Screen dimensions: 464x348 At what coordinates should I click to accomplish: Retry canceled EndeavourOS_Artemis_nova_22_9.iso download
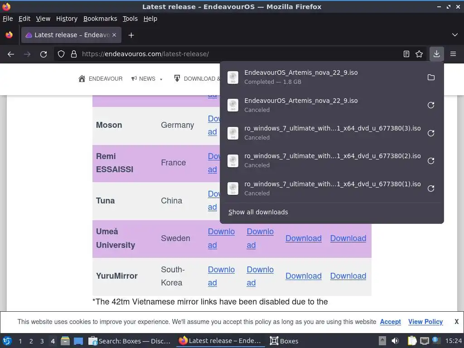click(431, 105)
